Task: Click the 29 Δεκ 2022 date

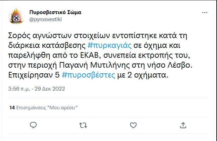Action: coord(50,89)
